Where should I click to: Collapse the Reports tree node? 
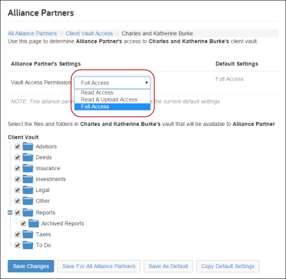tap(10, 212)
